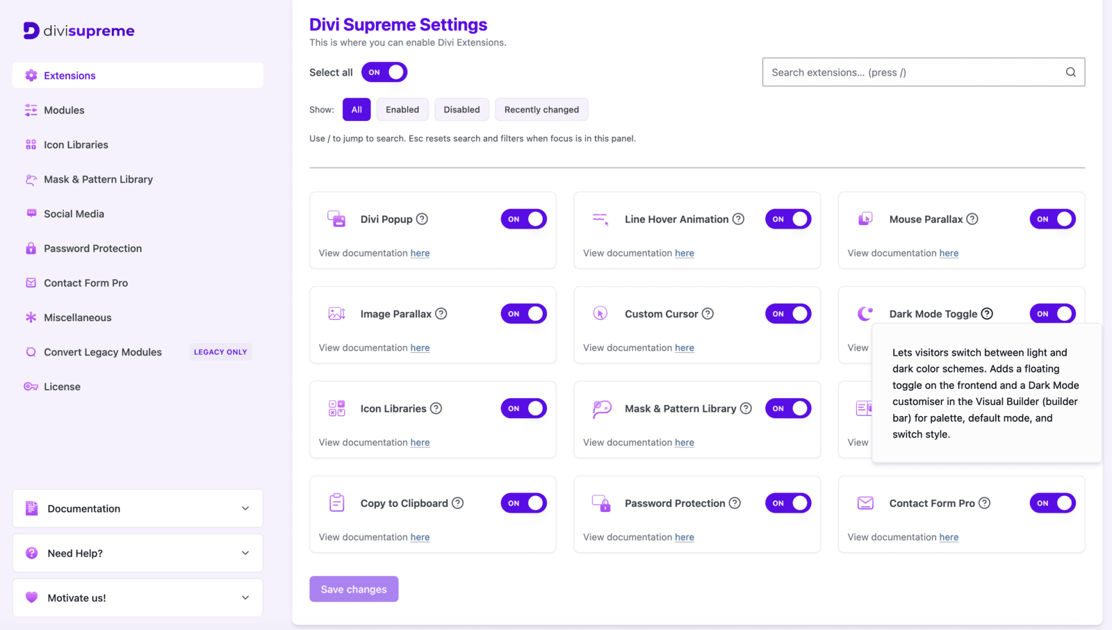Image resolution: width=1112 pixels, height=630 pixels.
Task: Click the Custom Cursor card icon
Action: coord(600,313)
